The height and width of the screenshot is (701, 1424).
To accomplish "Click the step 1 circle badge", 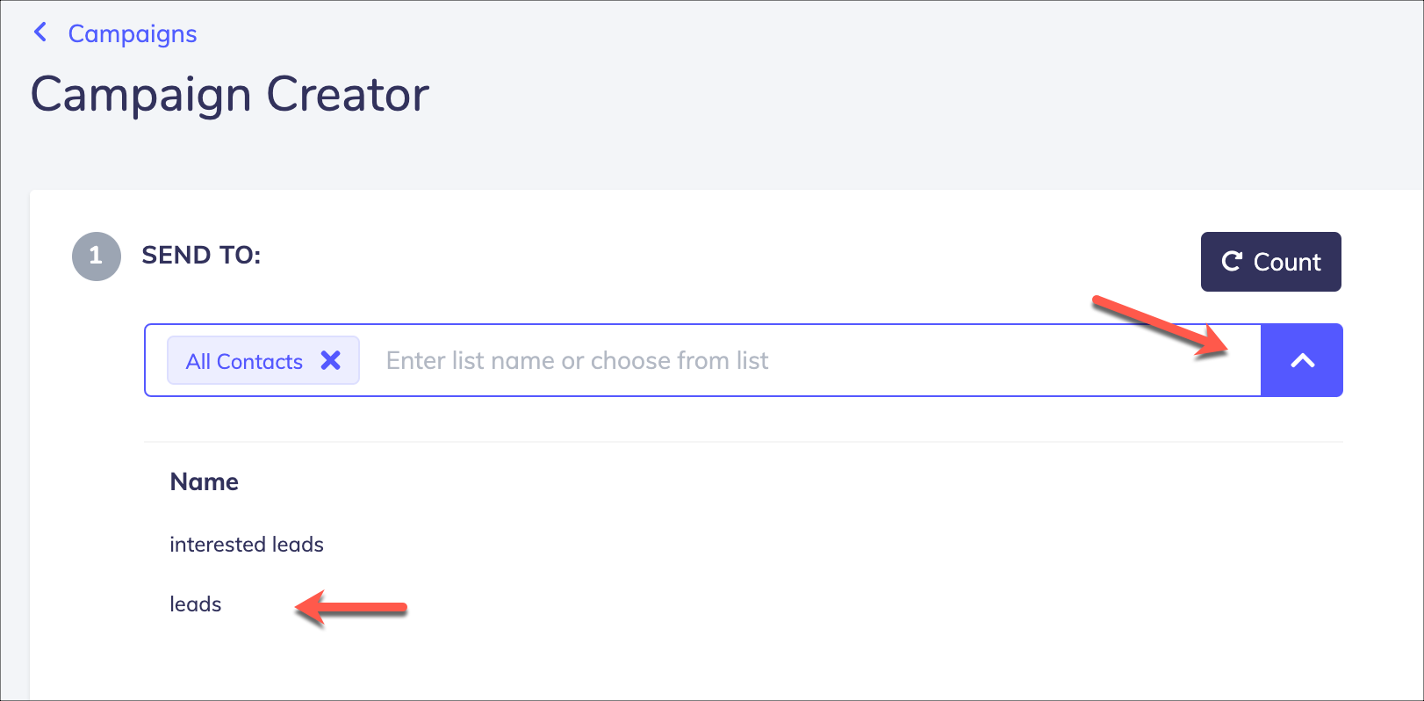I will pos(97,257).
